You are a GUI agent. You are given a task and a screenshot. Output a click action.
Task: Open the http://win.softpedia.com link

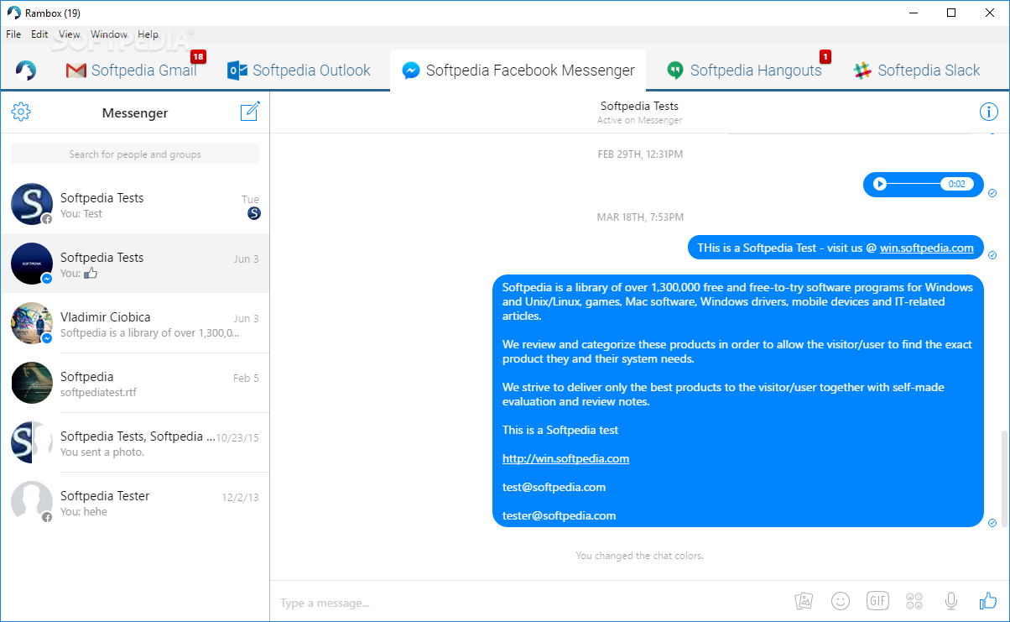click(x=565, y=458)
